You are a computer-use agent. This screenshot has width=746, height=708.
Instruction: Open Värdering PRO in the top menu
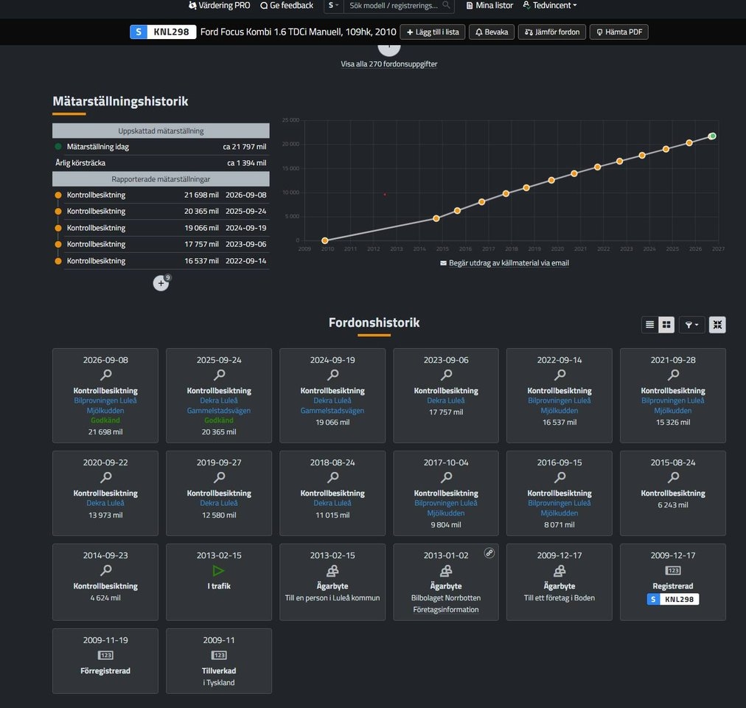click(220, 5)
